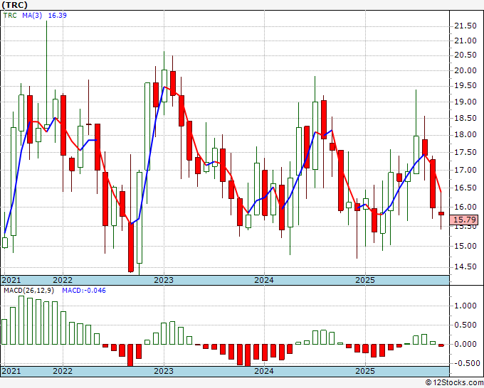Select the green TRC legend label
This screenshot has height=388, width=484.
coord(10,16)
